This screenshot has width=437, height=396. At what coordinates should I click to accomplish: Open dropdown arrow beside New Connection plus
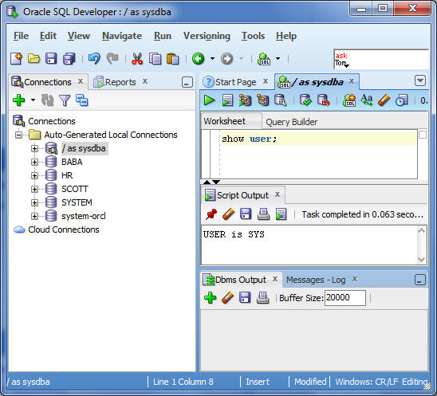click(33, 100)
